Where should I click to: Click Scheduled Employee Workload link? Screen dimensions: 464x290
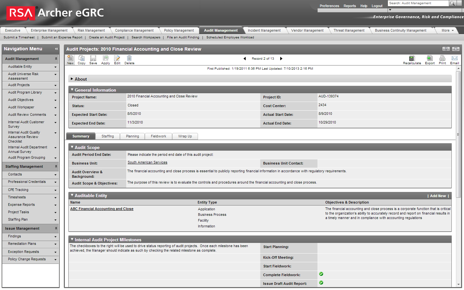coord(230,37)
